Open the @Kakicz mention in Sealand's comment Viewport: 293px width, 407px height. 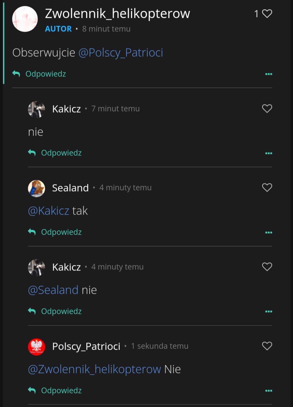pyautogui.click(x=49, y=211)
